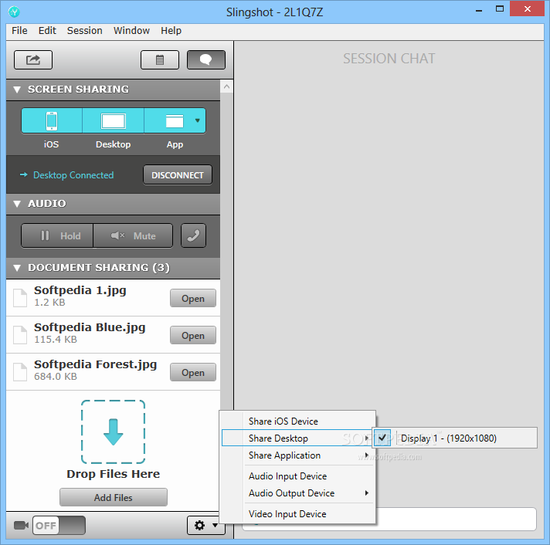This screenshot has width=550, height=545.
Task: Open the Edit menu
Action: [47, 30]
